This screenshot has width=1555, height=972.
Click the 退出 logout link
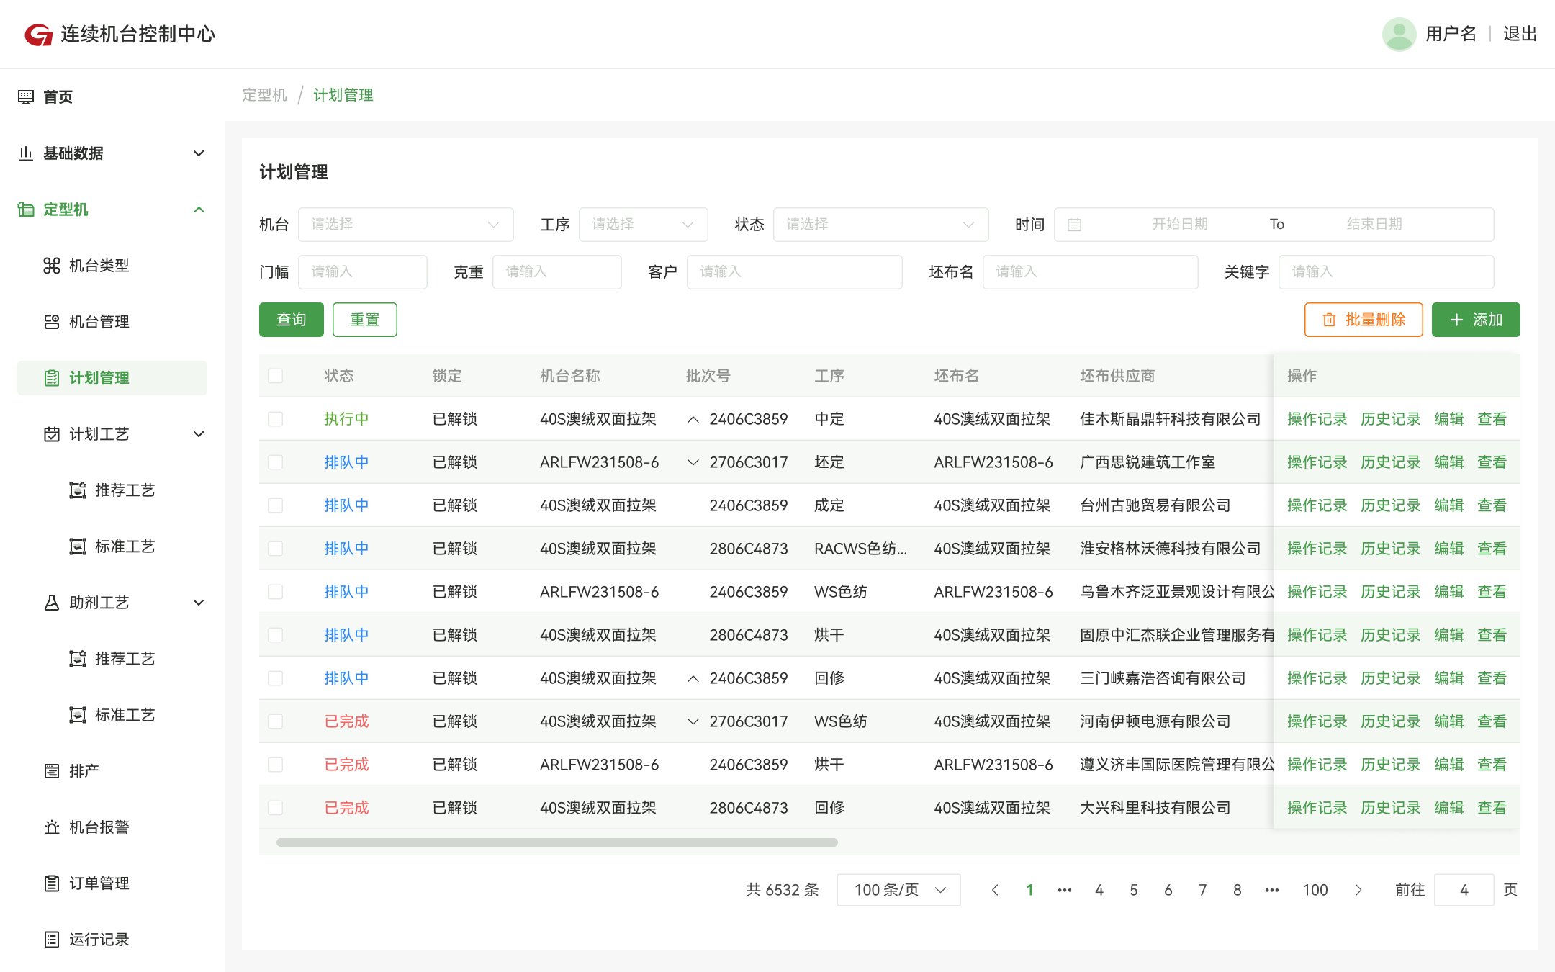pyautogui.click(x=1520, y=34)
